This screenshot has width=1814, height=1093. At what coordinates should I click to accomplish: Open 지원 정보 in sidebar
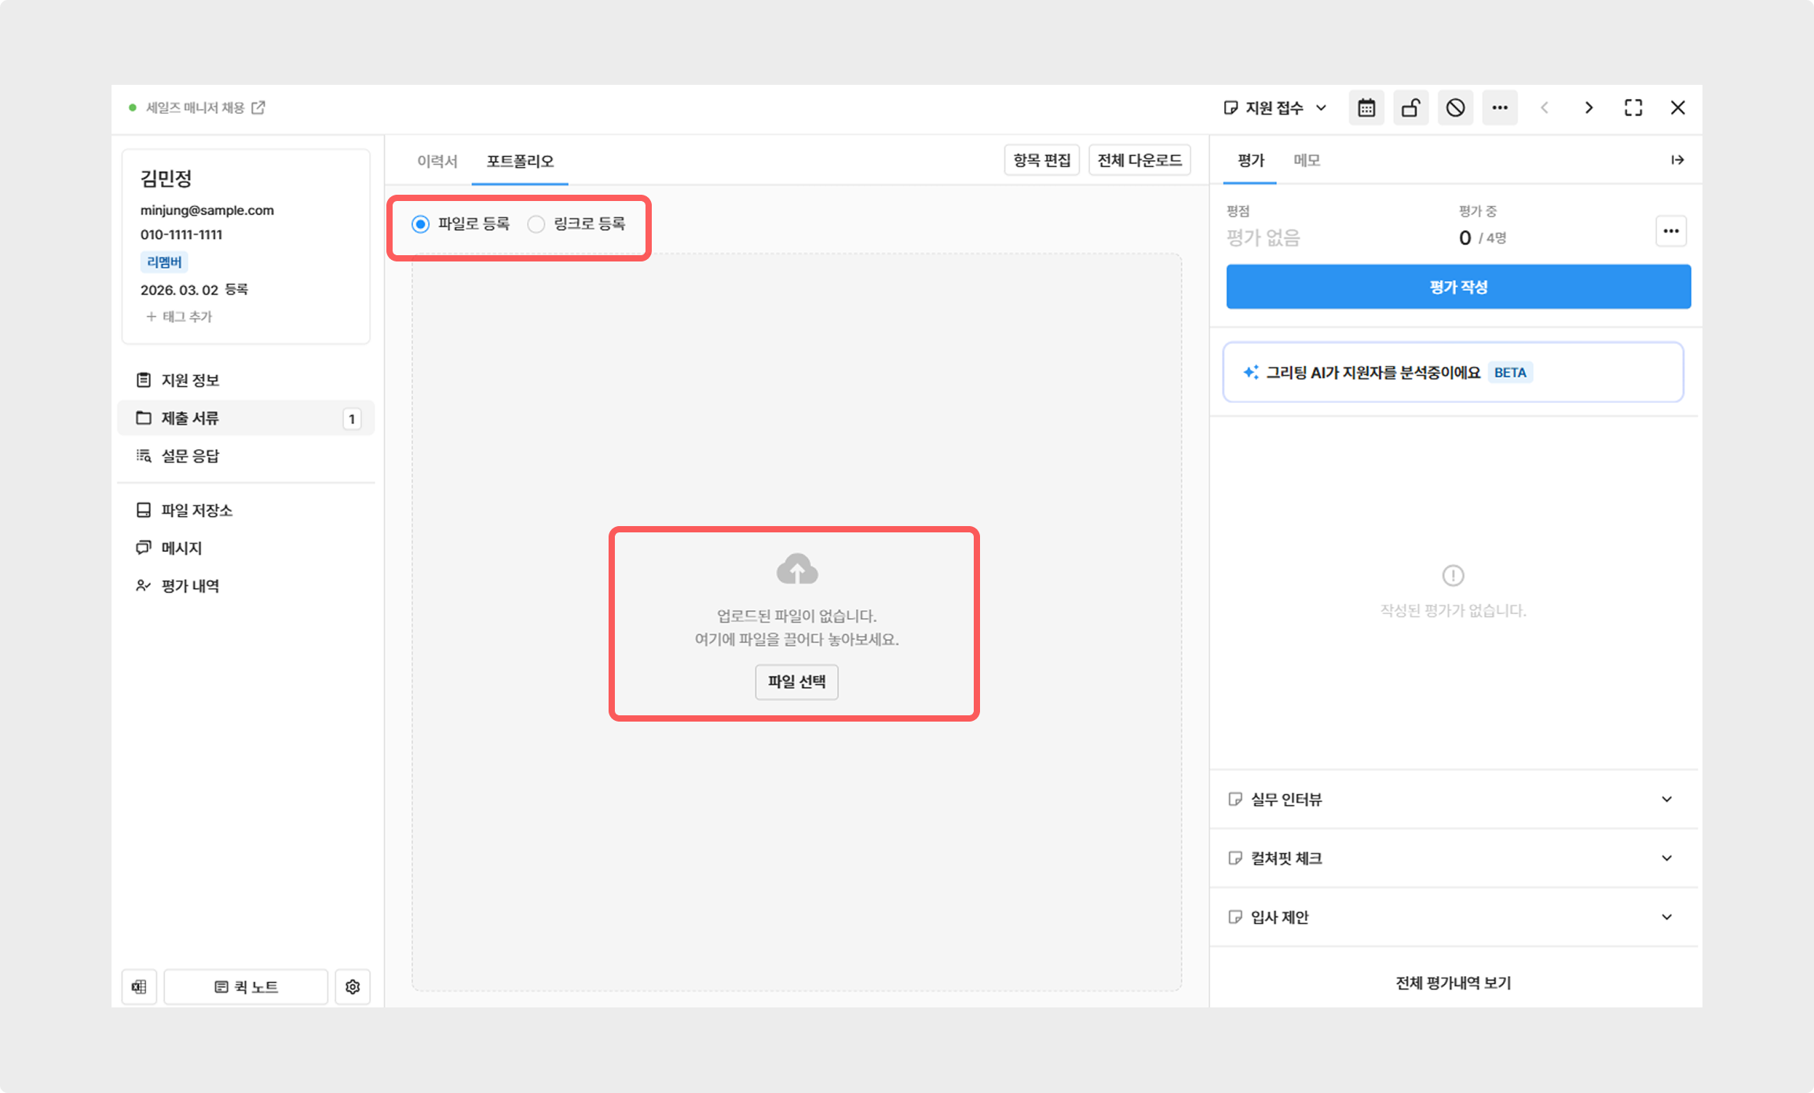246,380
